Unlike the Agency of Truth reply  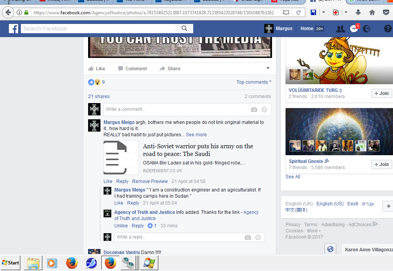tap(121, 226)
